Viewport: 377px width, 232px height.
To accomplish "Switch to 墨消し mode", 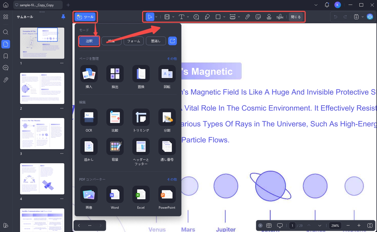I will pos(156,41).
